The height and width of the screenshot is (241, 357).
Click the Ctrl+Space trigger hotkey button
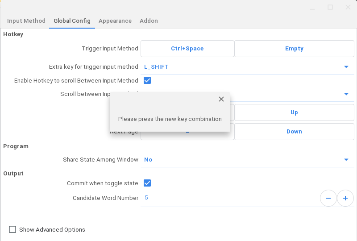click(x=187, y=49)
